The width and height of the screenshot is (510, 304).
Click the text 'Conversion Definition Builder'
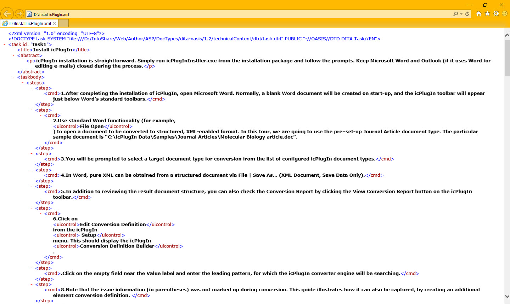[117, 246]
